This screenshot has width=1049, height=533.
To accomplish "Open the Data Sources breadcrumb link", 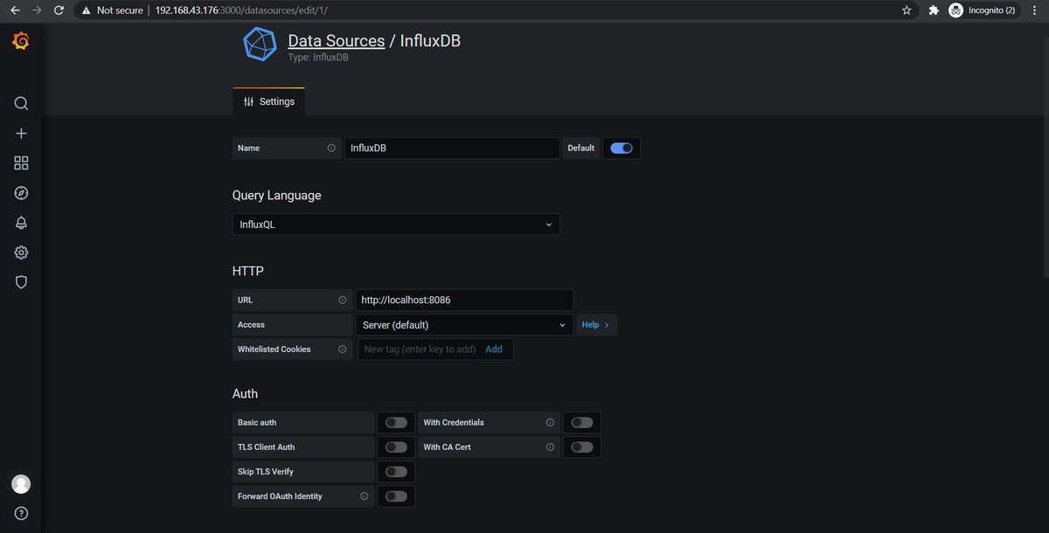I will [x=337, y=40].
